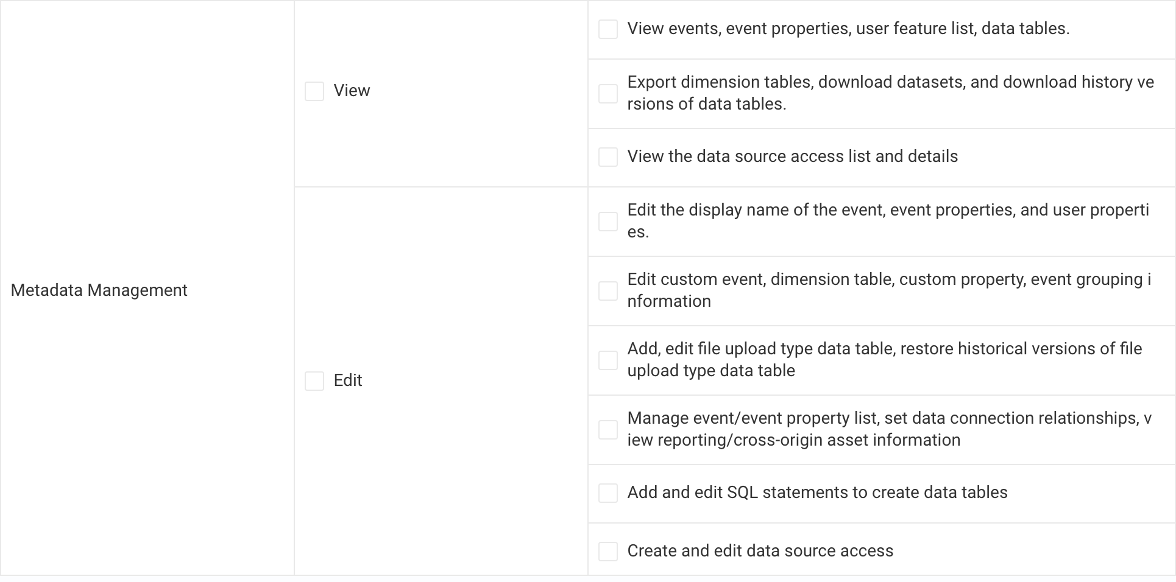The height and width of the screenshot is (582, 1176).
Task: Click the 'View' label next to checkbox
Action: (352, 91)
